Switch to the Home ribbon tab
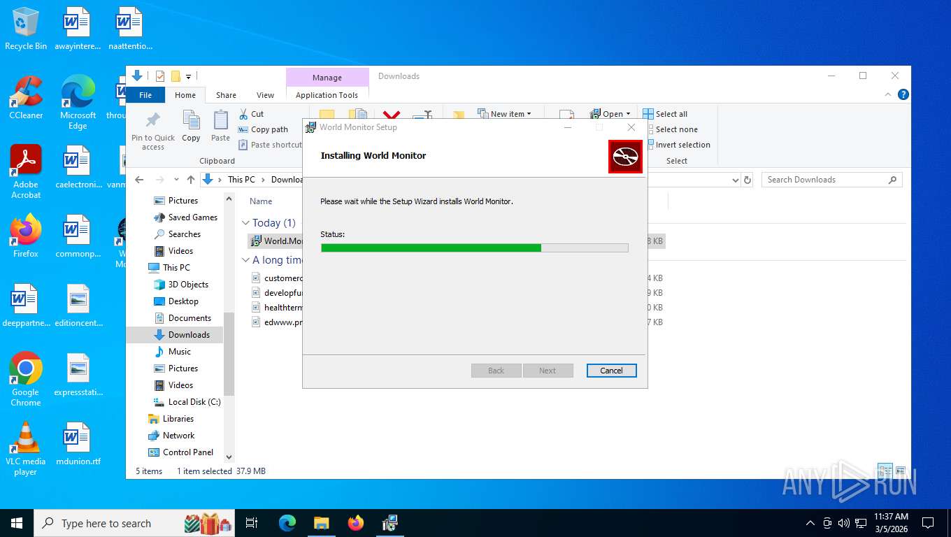 185,95
